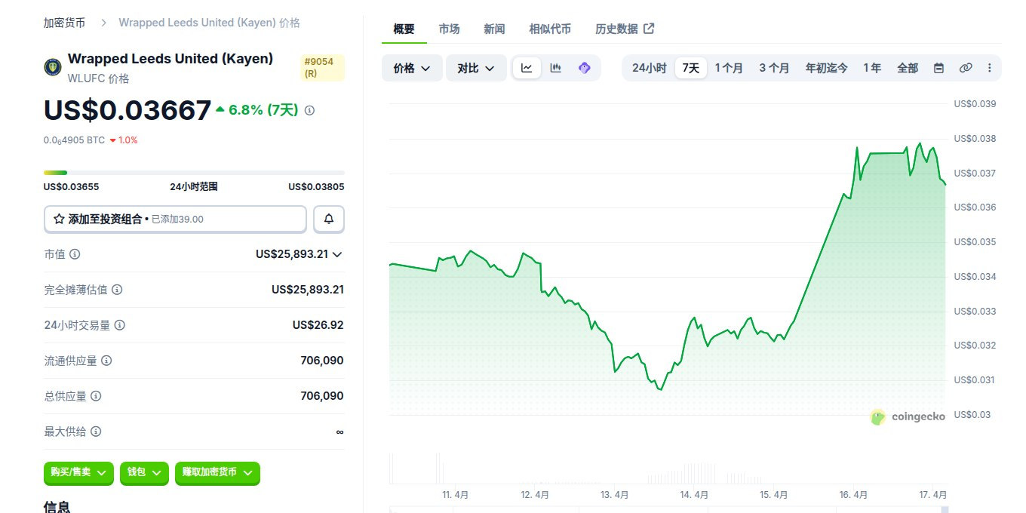The width and height of the screenshot is (1026, 513).
Task: Switch to the 概要 tab
Action: [404, 29]
